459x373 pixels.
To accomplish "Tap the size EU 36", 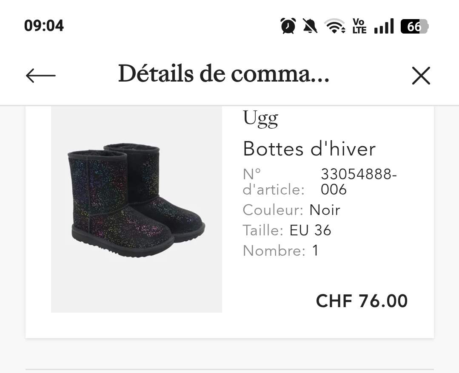I will tap(309, 230).
